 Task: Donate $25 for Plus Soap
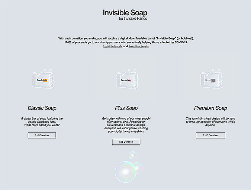point(126,142)
